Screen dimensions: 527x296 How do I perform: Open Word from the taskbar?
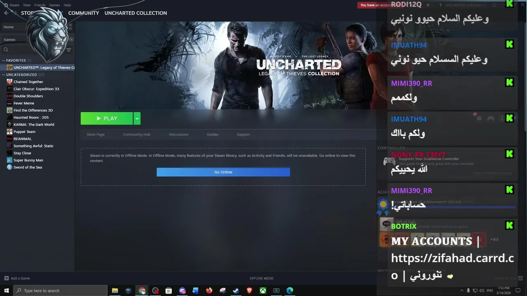[x=196, y=291]
